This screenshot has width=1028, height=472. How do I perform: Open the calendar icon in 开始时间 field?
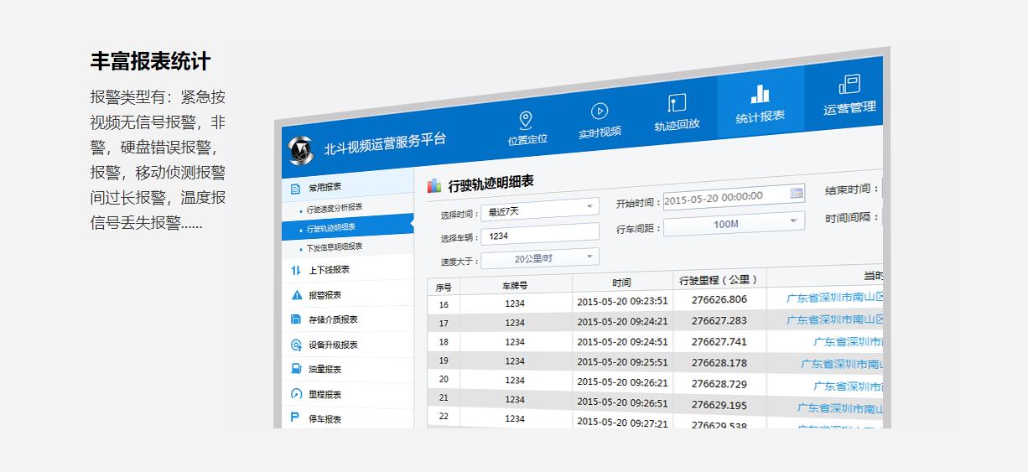796,194
